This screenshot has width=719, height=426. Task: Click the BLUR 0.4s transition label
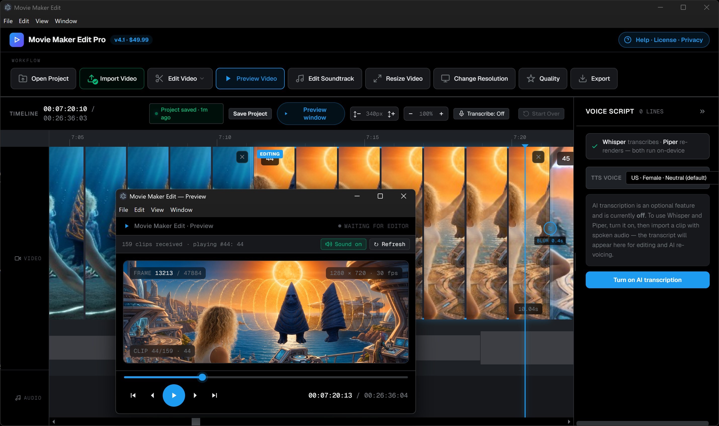click(550, 241)
